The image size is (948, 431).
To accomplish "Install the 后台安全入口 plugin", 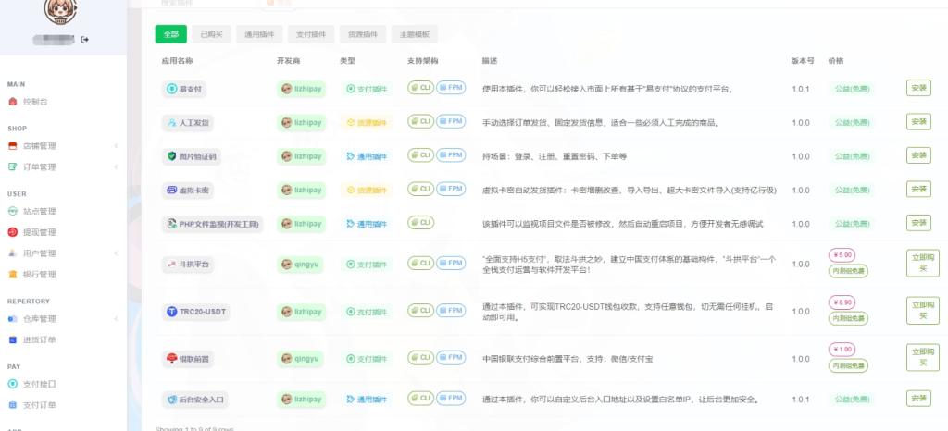I will pyautogui.click(x=917, y=399).
